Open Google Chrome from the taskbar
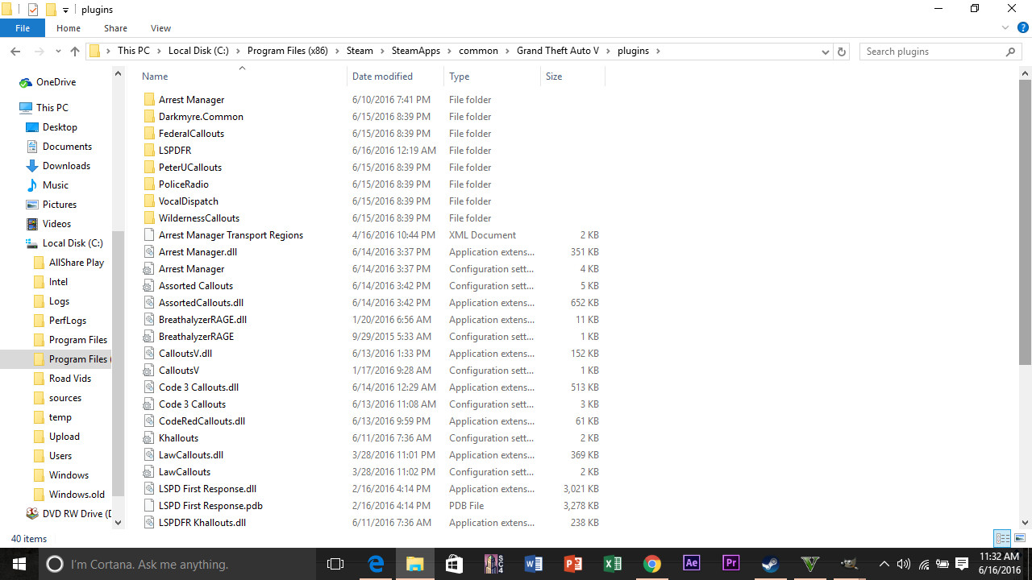This screenshot has width=1032, height=580. pos(651,564)
